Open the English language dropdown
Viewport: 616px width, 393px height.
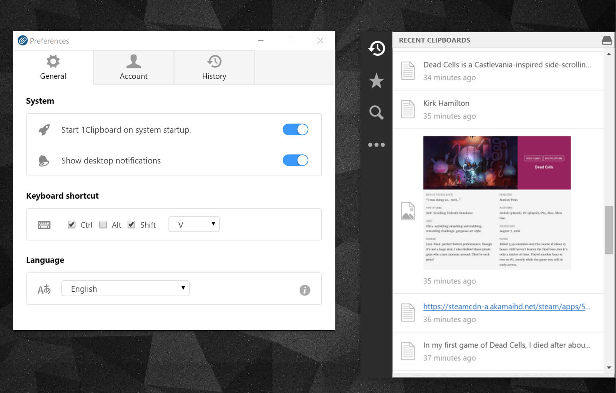125,288
